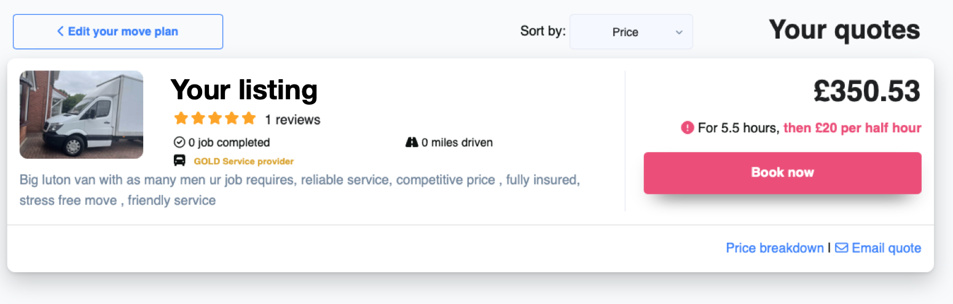The height and width of the screenshot is (304, 953).
Task: Click the back chevron beside Edit your move plan
Action: pos(60,31)
